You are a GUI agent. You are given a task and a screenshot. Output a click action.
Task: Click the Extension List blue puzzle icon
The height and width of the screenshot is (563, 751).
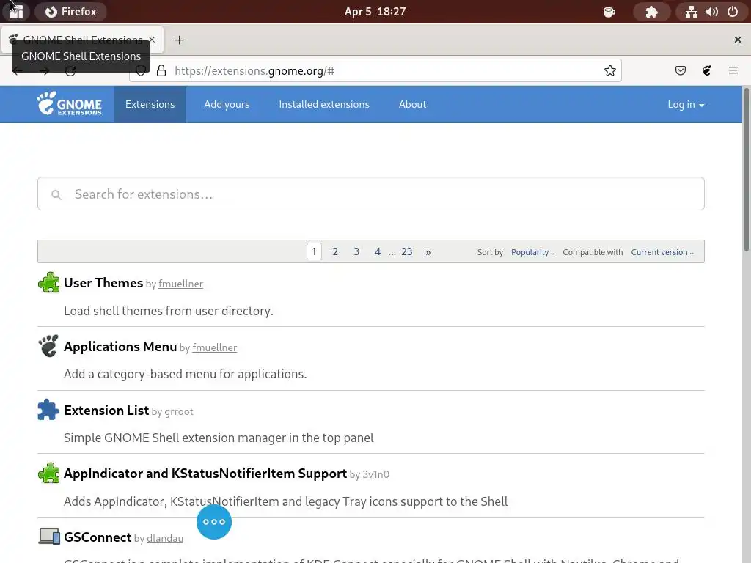[x=48, y=410]
